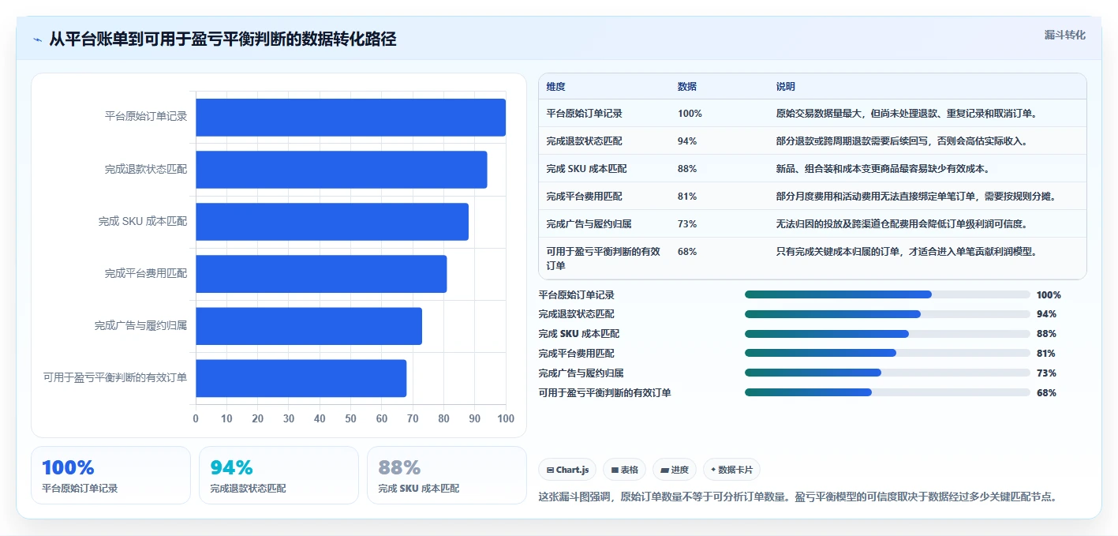This screenshot has width=1118, height=536.
Task: Click the 完成平台费用匹配 81% progress bar
Action: [x=888, y=353]
